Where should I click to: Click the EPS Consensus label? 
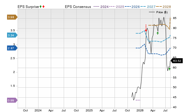click(x=78, y=7)
